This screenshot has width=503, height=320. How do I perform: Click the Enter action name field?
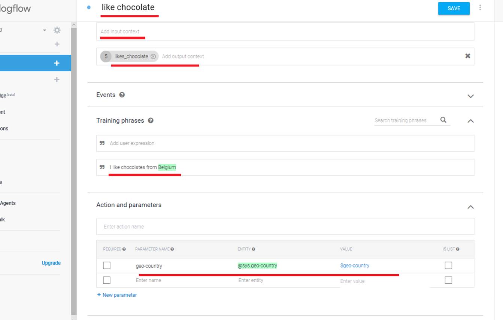(x=285, y=227)
